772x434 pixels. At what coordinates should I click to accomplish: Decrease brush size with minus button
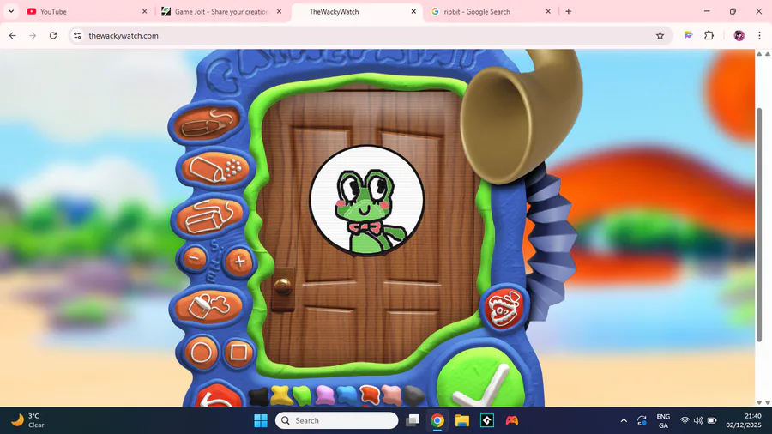pos(194,258)
